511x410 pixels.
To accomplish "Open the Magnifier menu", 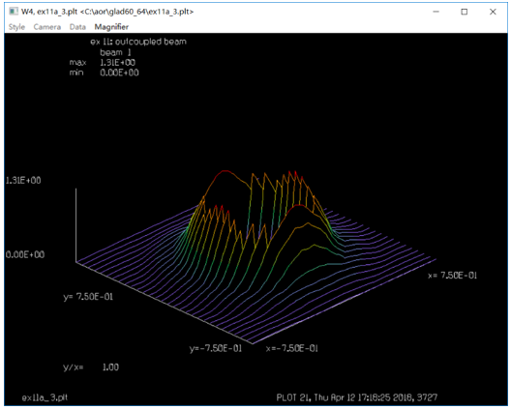I will click(x=111, y=27).
